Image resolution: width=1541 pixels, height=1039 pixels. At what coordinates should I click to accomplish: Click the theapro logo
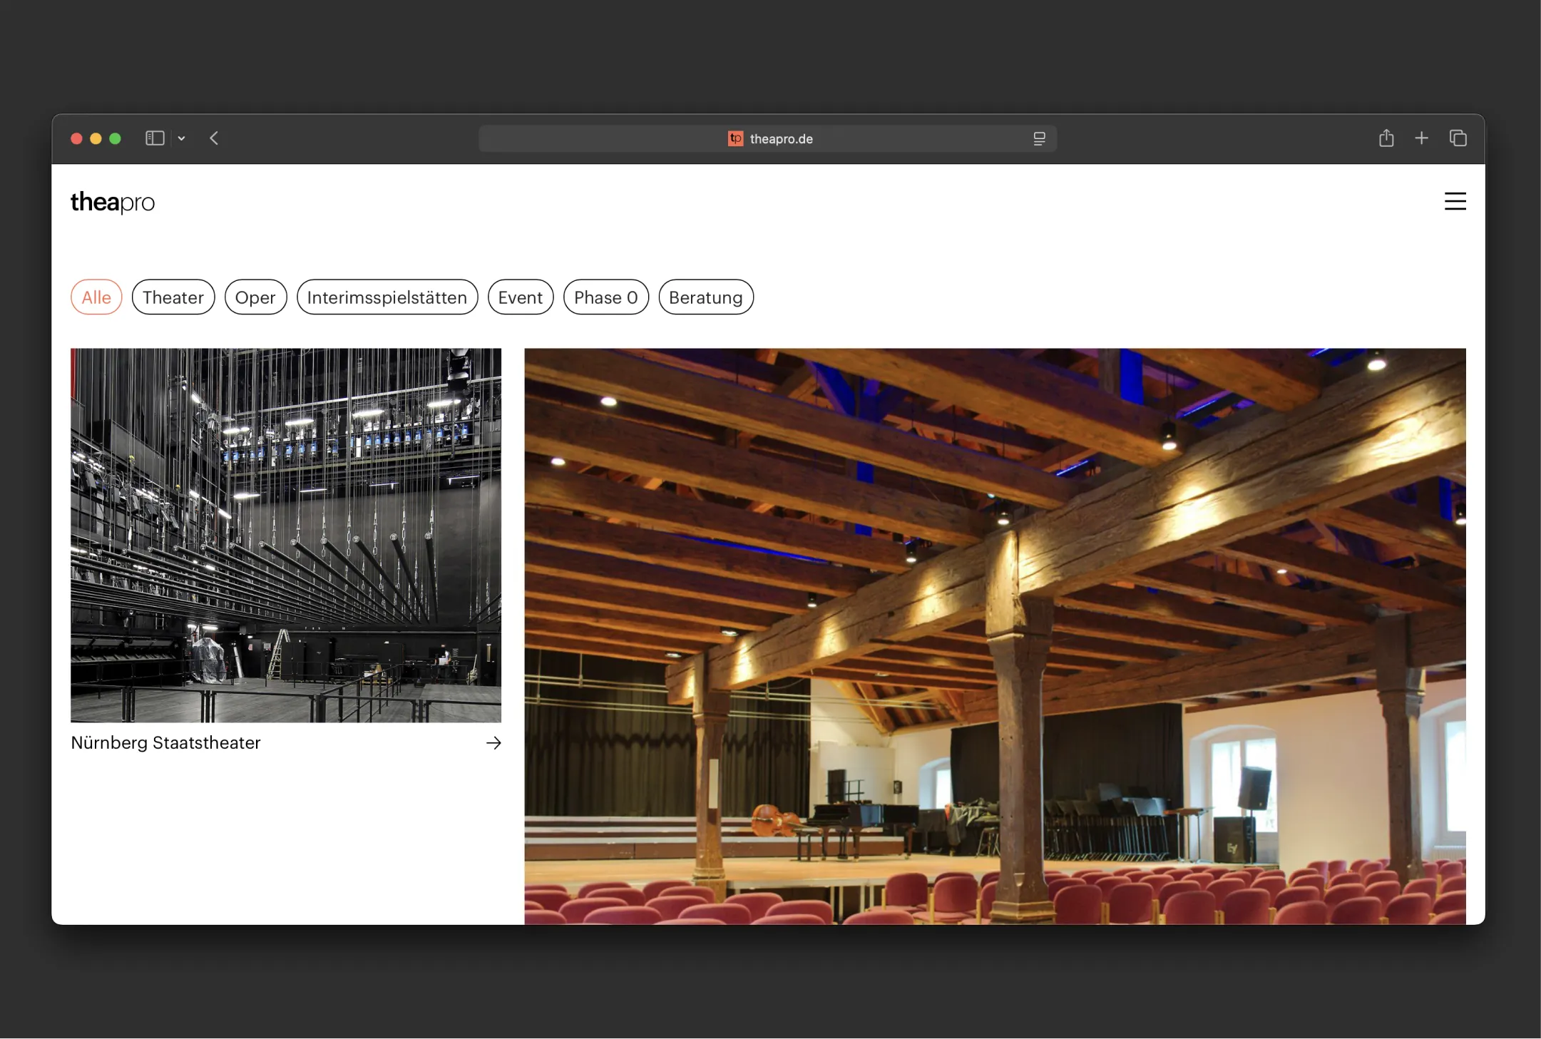(113, 202)
